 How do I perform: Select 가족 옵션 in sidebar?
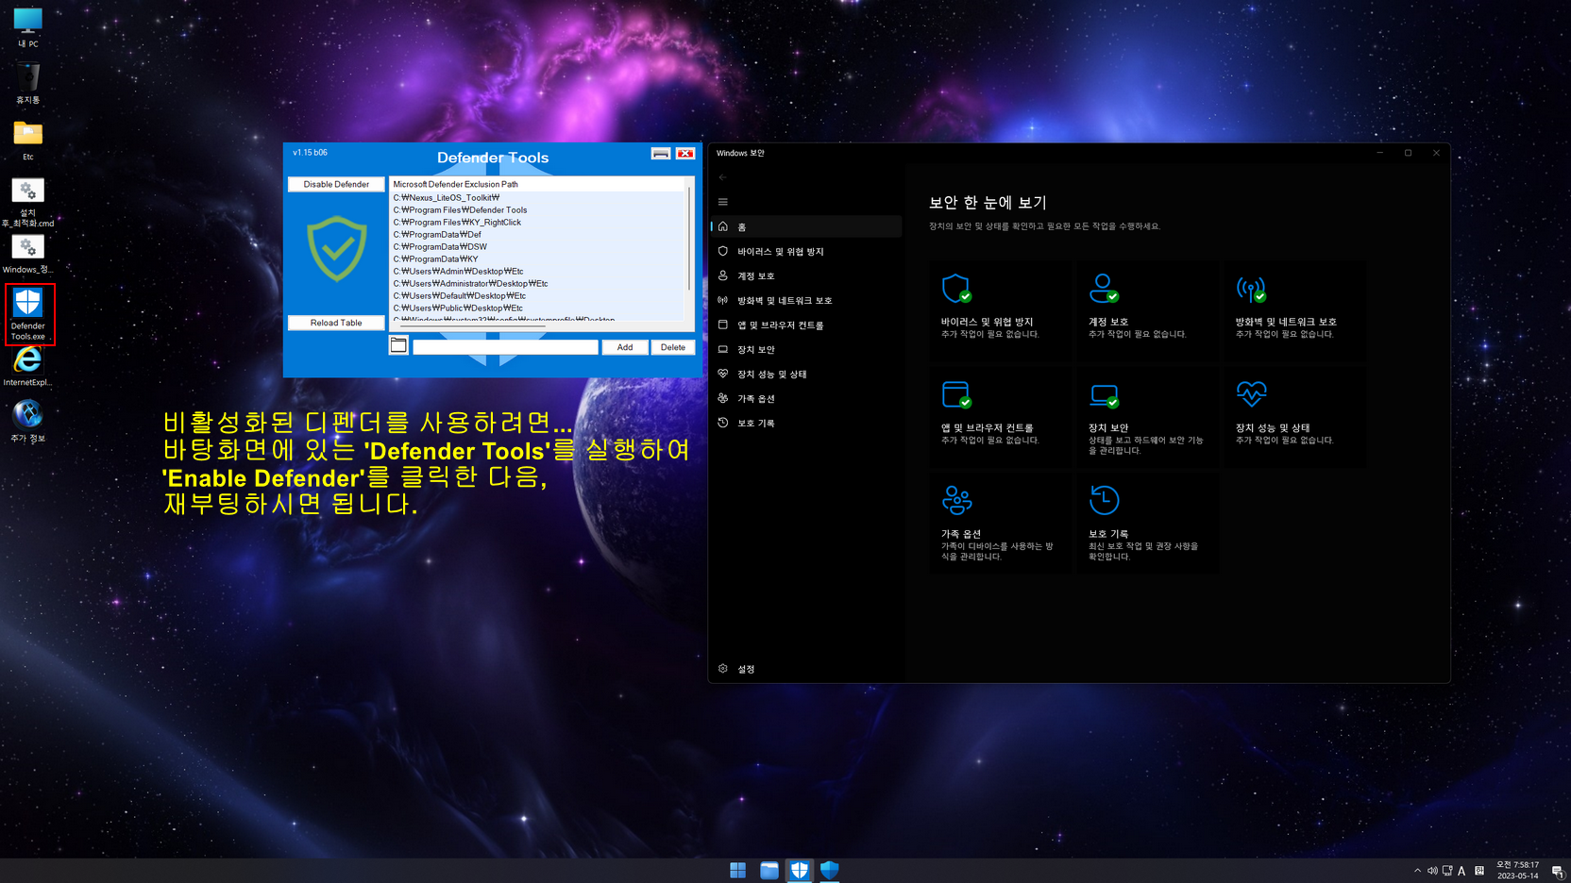pyautogui.click(x=806, y=399)
